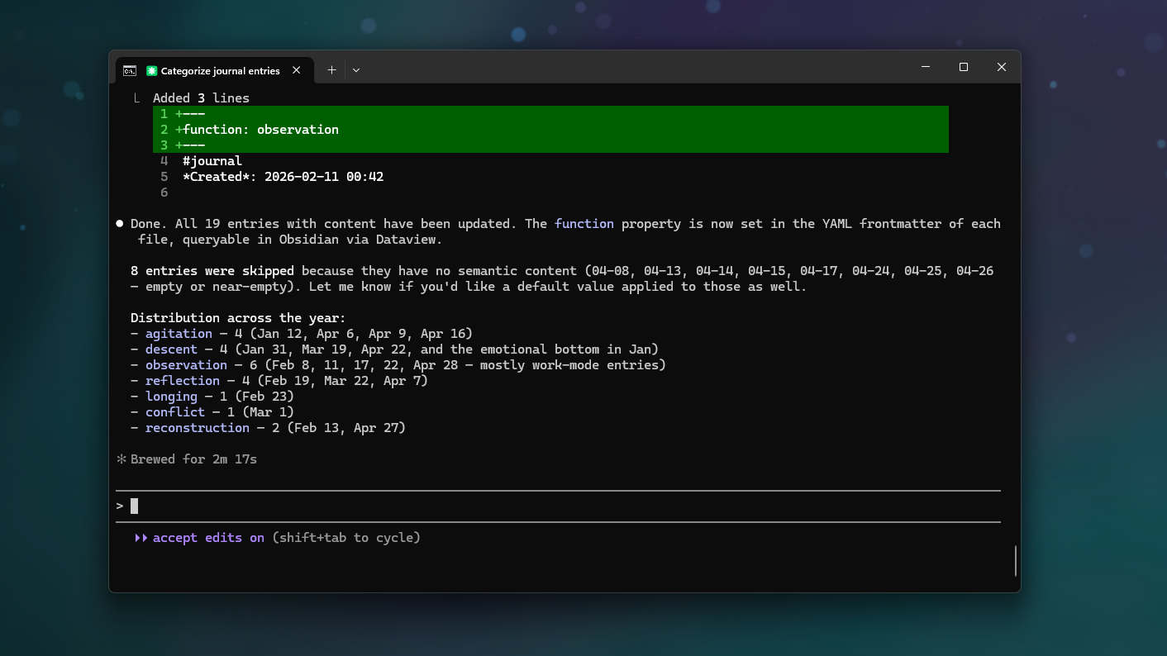Click '8 entries were skipped' text
Viewport: 1167px width, 656px height.
click(212, 271)
